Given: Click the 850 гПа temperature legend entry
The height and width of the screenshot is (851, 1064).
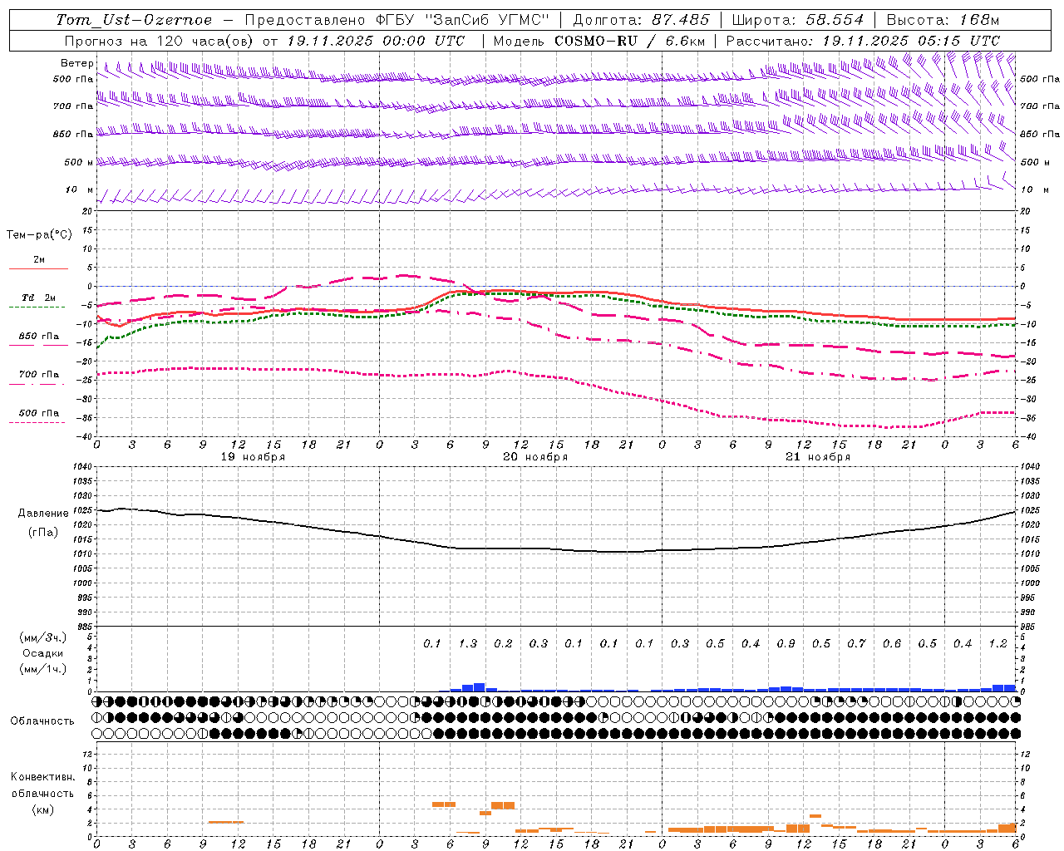Looking at the screenshot, I should point(39,337).
